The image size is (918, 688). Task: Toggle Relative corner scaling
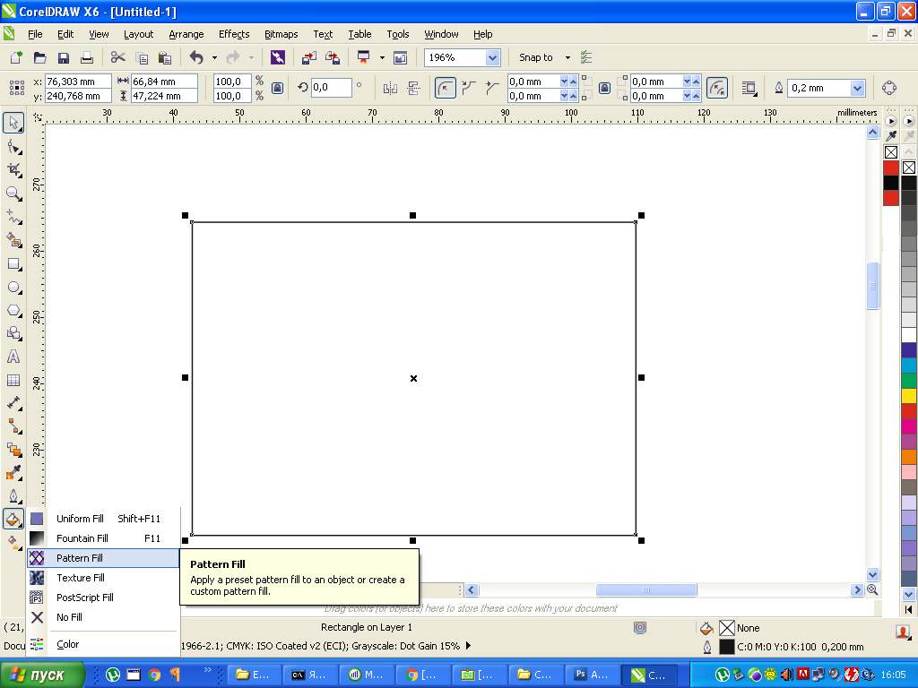tap(716, 89)
